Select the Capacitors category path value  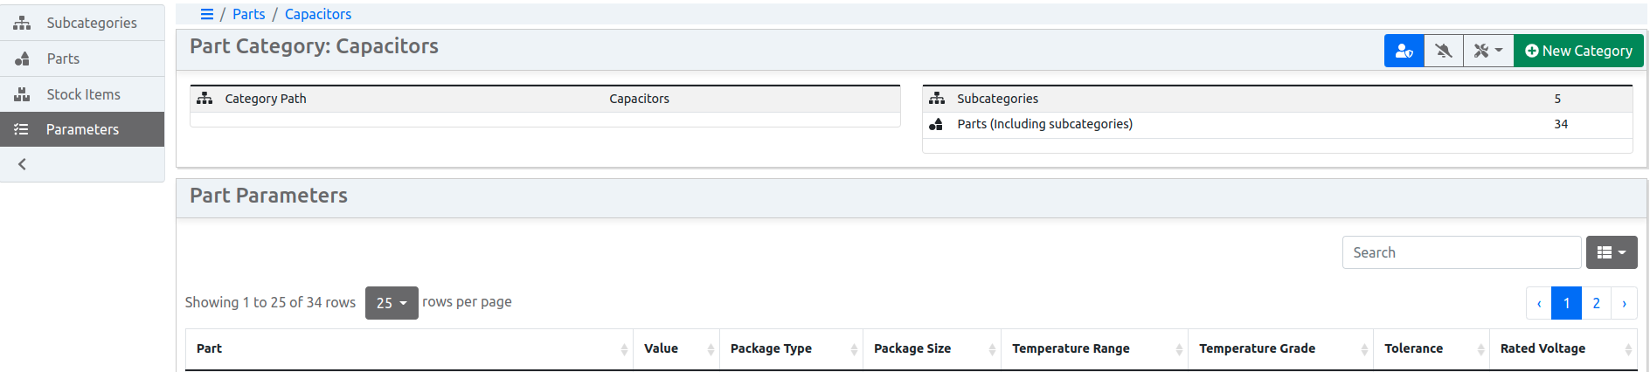(x=640, y=99)
